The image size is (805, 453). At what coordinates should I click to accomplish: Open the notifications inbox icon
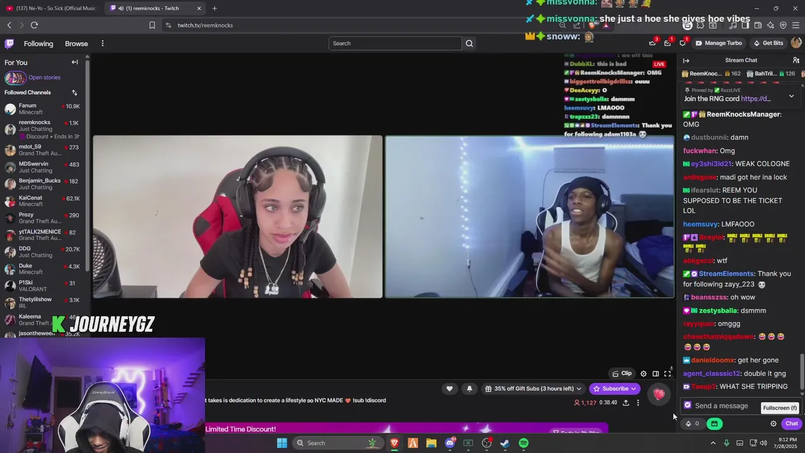click(x=667, y=43)
